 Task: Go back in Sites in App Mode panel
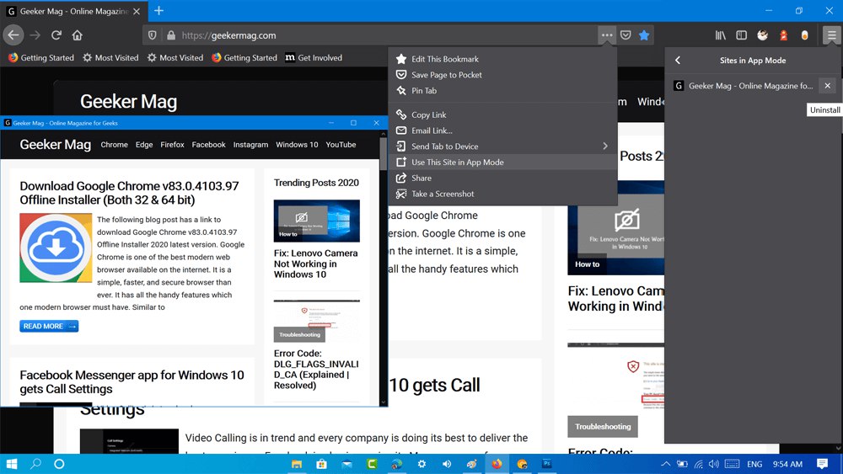pyautogui.click(x=678, y=60)
